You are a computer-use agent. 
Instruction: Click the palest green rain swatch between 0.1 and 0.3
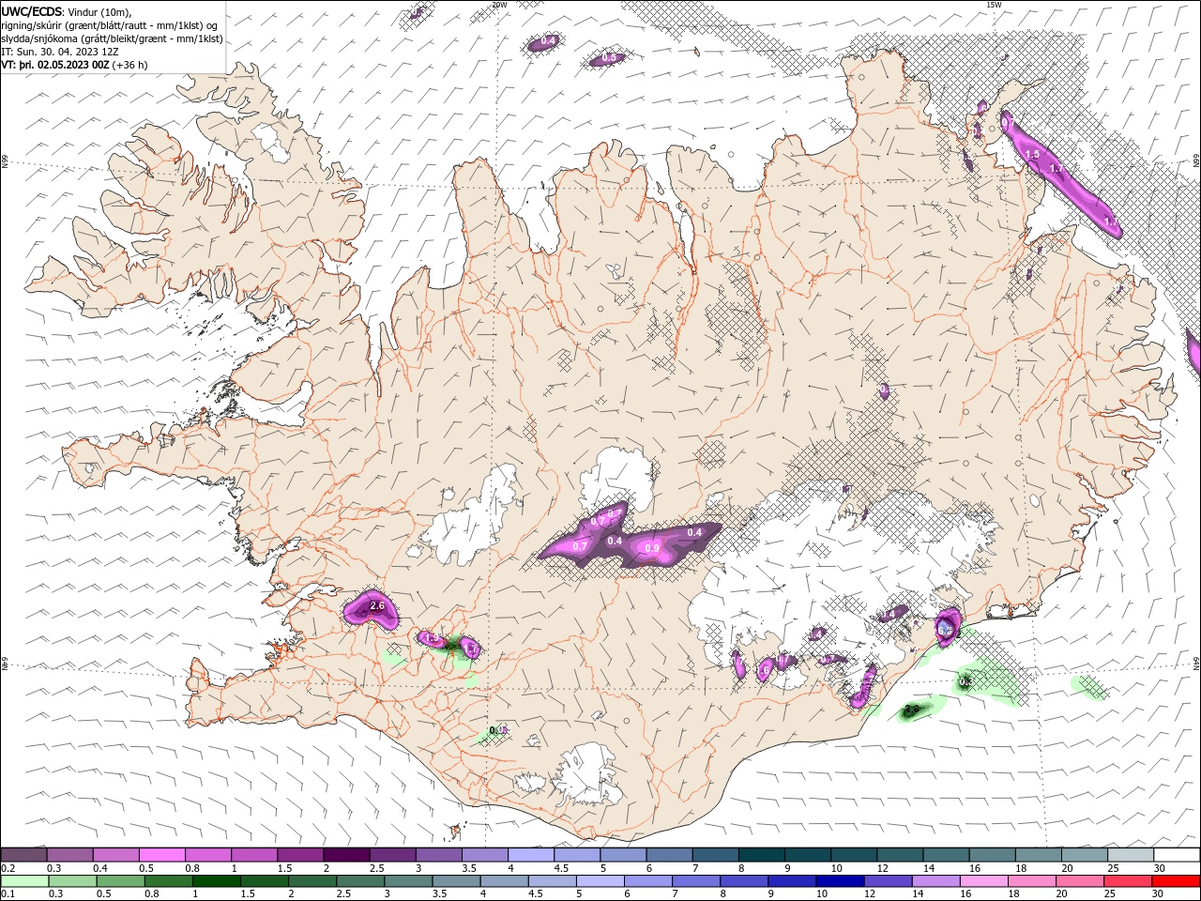click(23, 881)
